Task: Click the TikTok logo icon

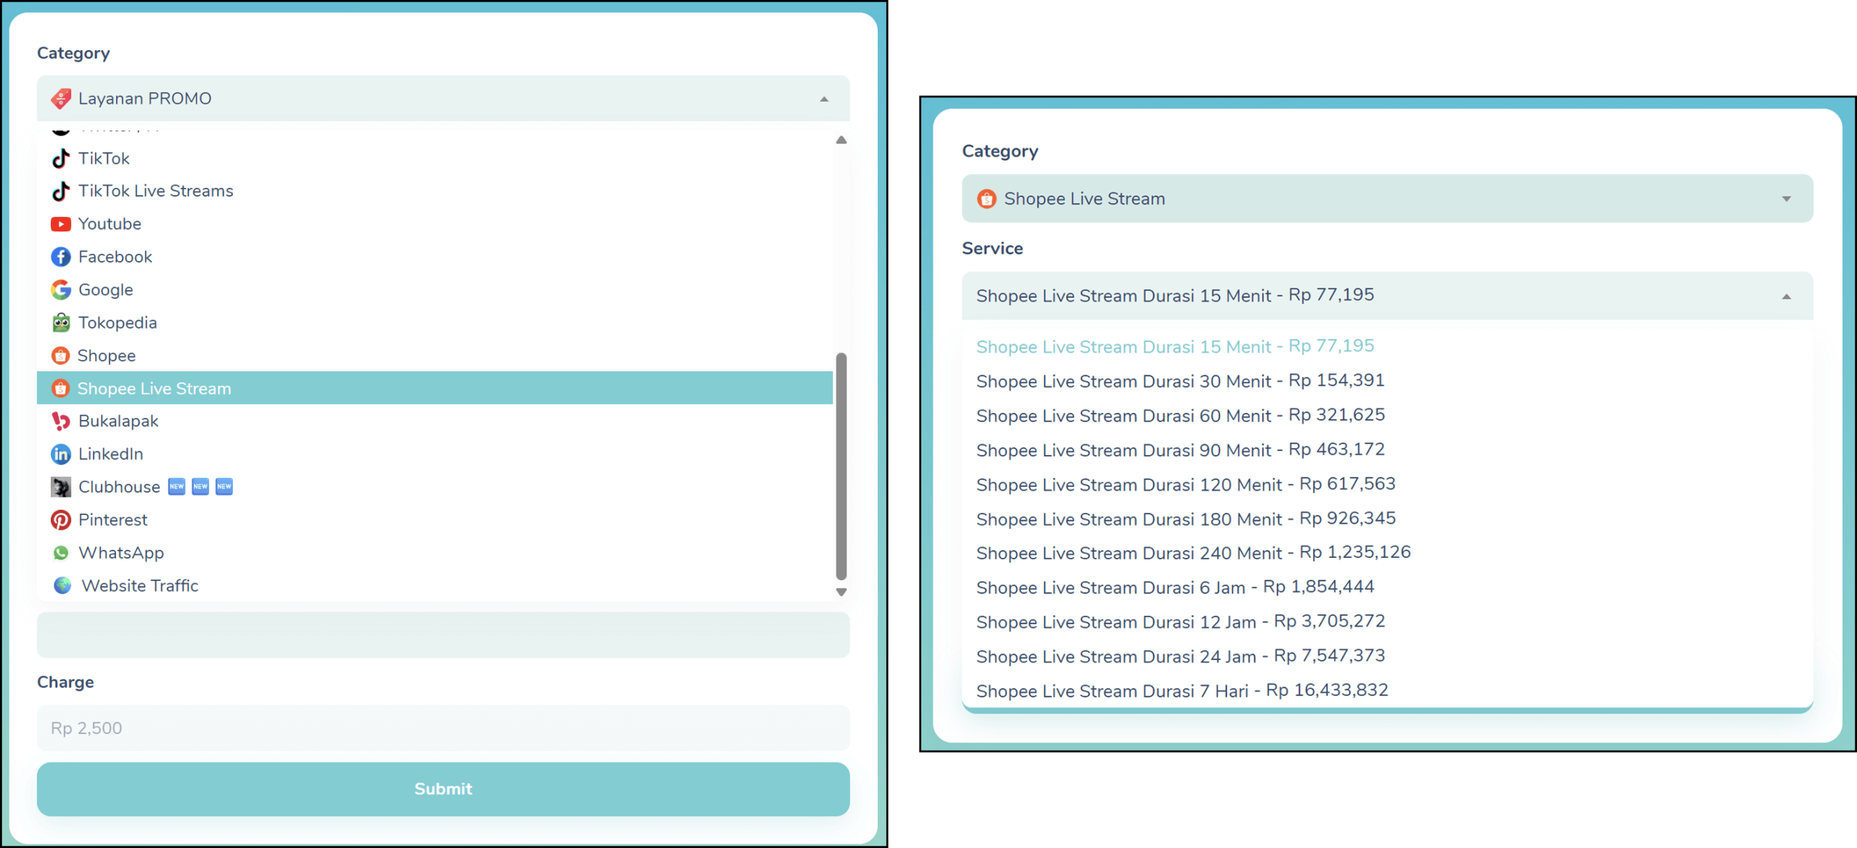Action: coord(61,158)
